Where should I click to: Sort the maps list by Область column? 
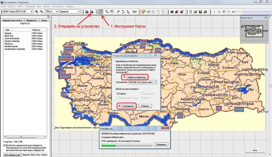38,30
